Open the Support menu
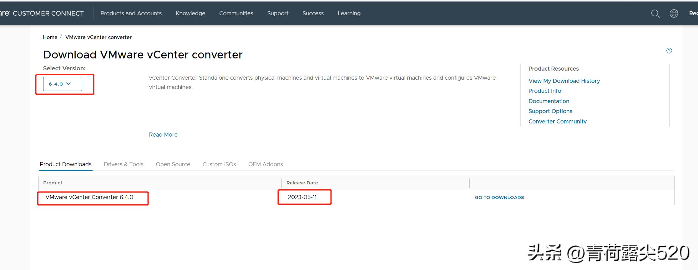 (x=278, y=13)
